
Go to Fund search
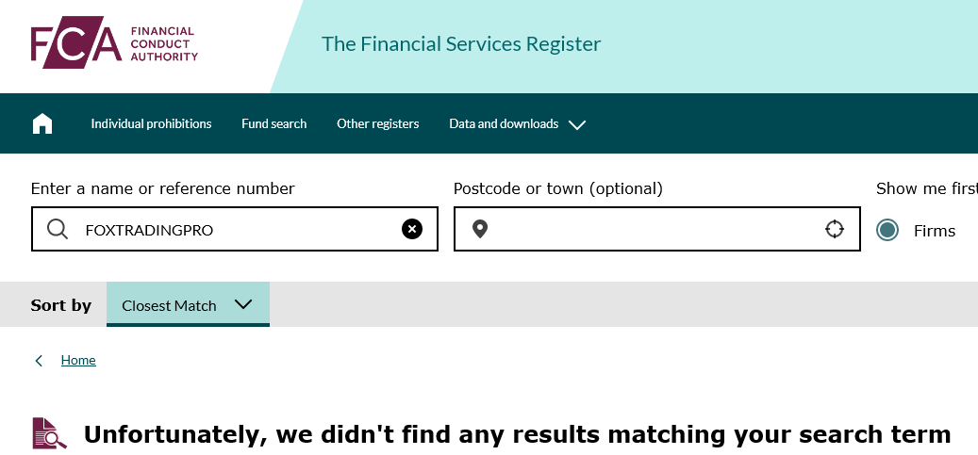(x=274, y=124)
